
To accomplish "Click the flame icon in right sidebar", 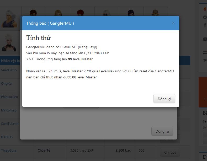I will click(x=205, y=9).
